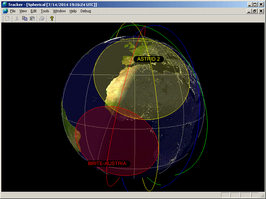266x199 pixels.
Task: Maximize the Tracker application window
Action: 255,5
